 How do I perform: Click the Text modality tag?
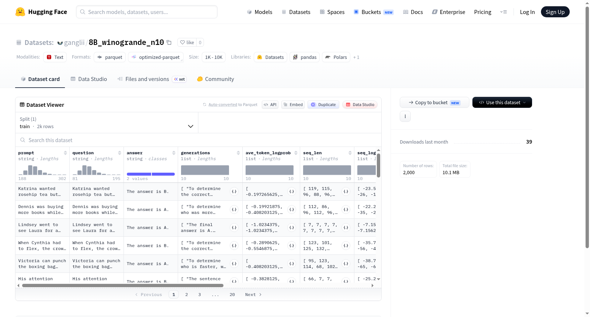pyautogui.click(x=55, y=57)
